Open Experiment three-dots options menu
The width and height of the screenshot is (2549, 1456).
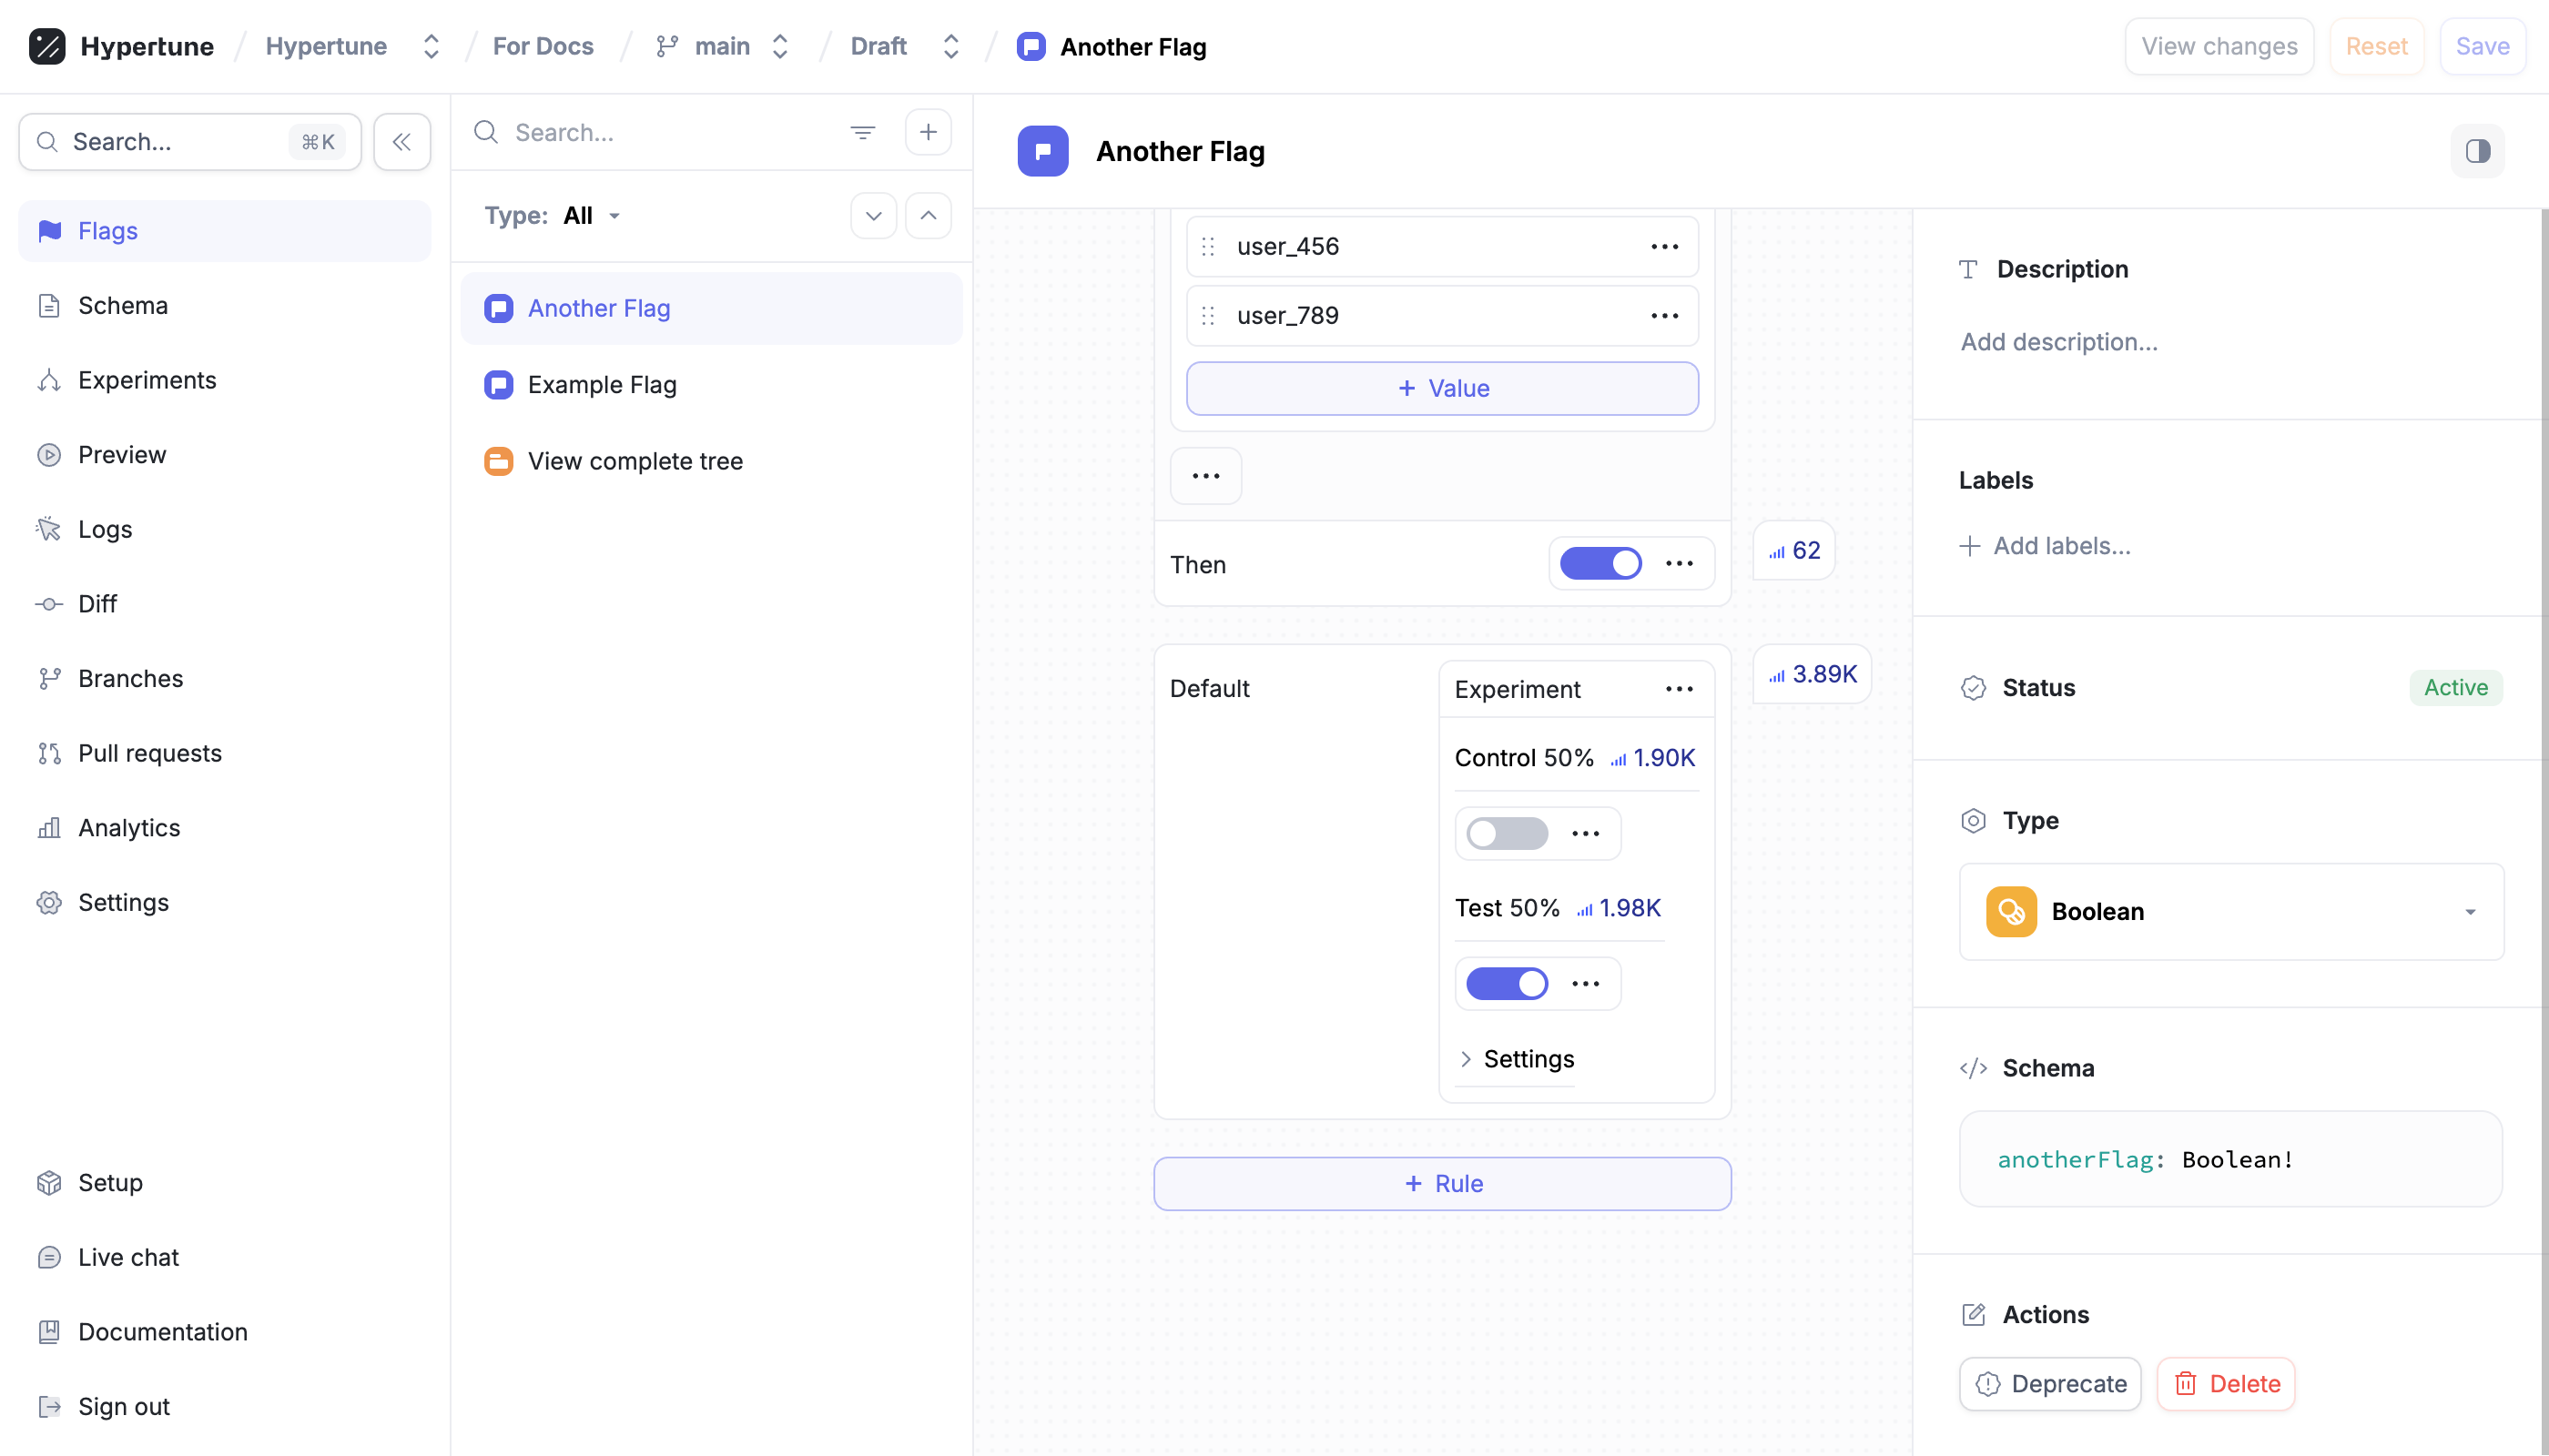point(1679,689)
